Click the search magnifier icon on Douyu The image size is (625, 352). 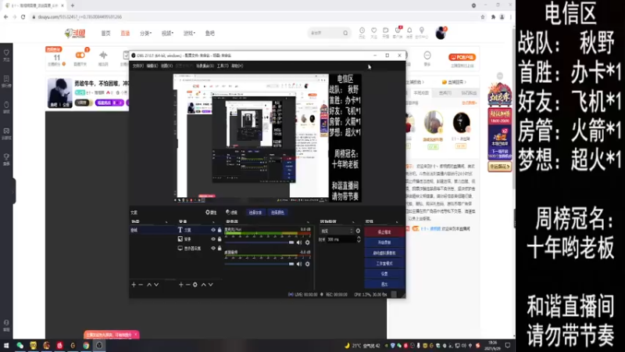(345, 33)
